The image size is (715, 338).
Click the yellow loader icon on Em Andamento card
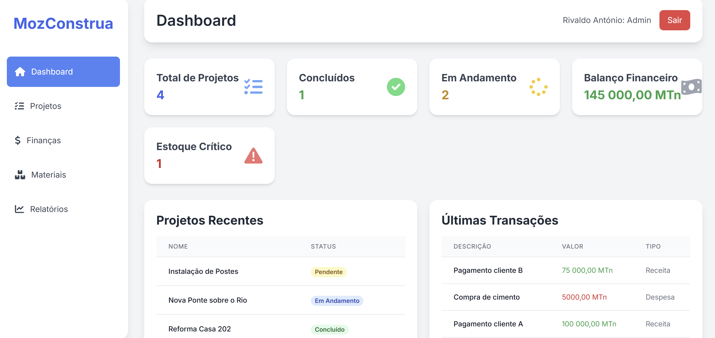[538, 87]
